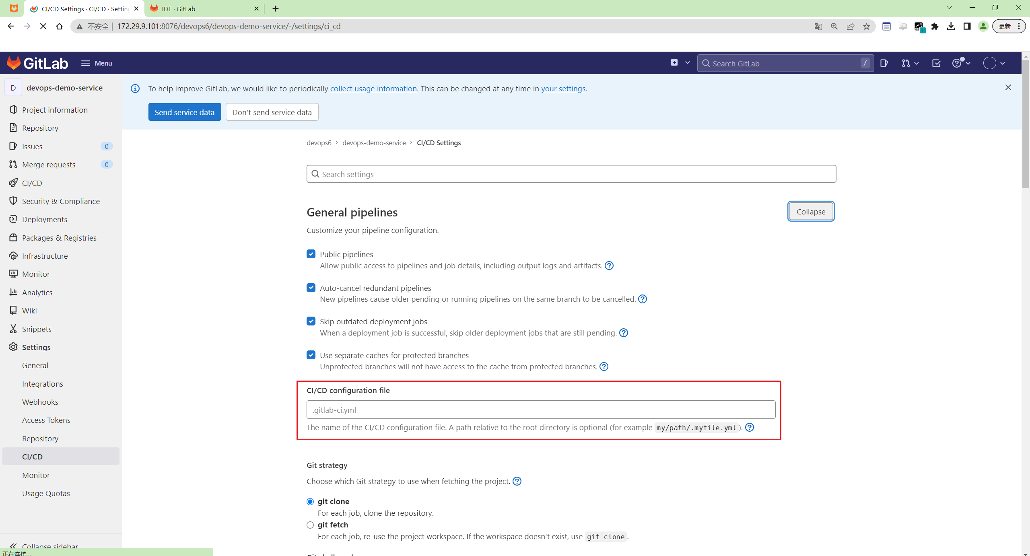
Task: Open the Issues icon in top navbar
Action: (884, 63)
